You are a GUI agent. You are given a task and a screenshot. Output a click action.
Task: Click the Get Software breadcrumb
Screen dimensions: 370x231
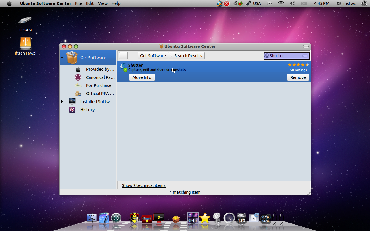coord(153,56)
